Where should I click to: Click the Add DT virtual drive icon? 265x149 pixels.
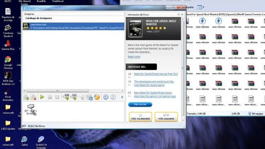click(66, 97)
